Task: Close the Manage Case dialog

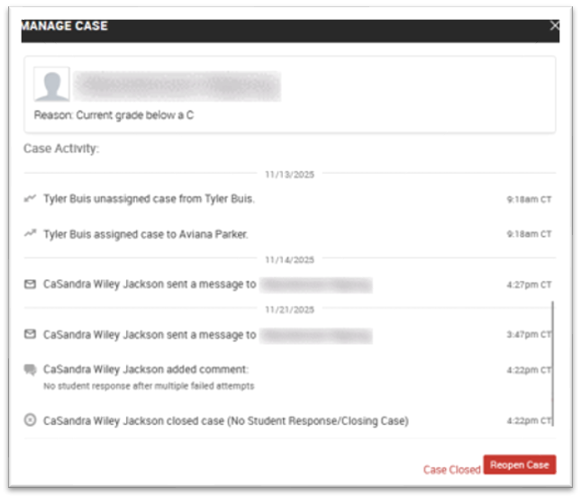Action: 554,25
